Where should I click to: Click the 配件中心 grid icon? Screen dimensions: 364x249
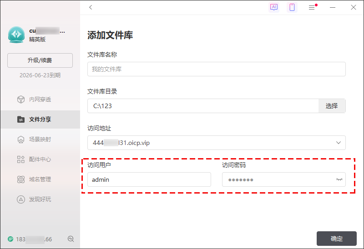[20, 159]
